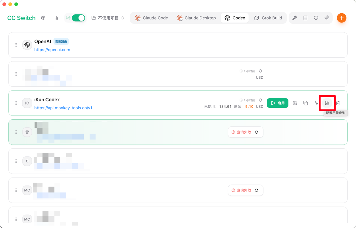Refresh usage for iKun Codex
The width and height of the screenshot is (356, 228).
(260, 100)
